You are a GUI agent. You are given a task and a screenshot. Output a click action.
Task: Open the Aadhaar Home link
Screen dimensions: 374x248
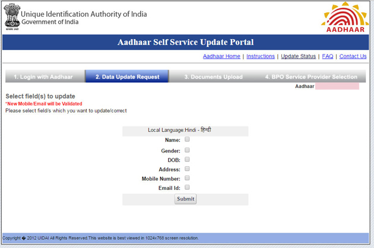(221, 56)
